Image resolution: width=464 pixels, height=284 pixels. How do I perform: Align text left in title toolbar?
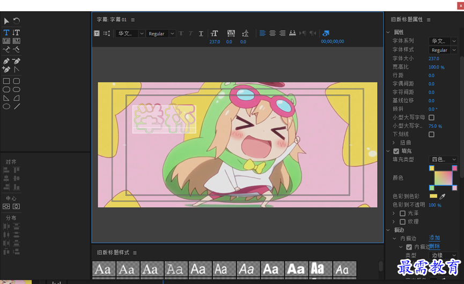point(262,33)
